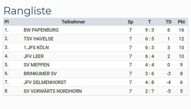Click the 2 : 7 goals cell
Image resolution: width=191 pixels, height=109 pixels.
[149, 91]
